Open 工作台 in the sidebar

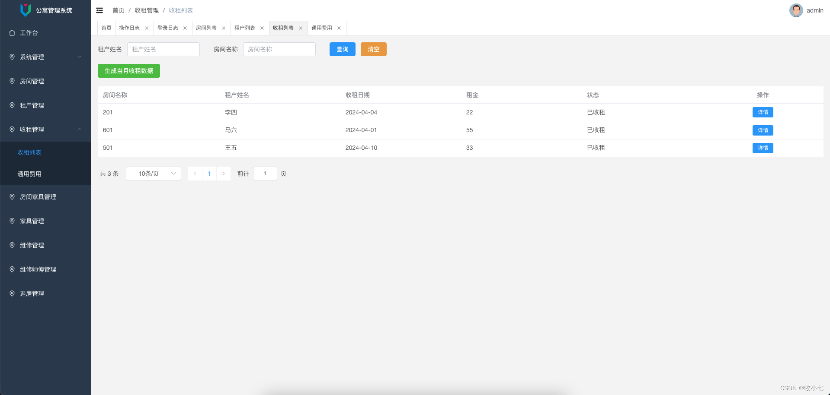[45, 33]
